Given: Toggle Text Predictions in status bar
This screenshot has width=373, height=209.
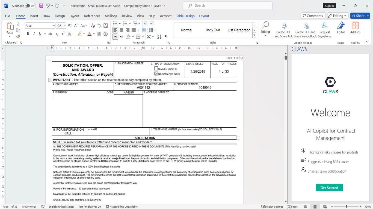Looking at the screenshot, I should pyautogui.click(x=90, y=207).
